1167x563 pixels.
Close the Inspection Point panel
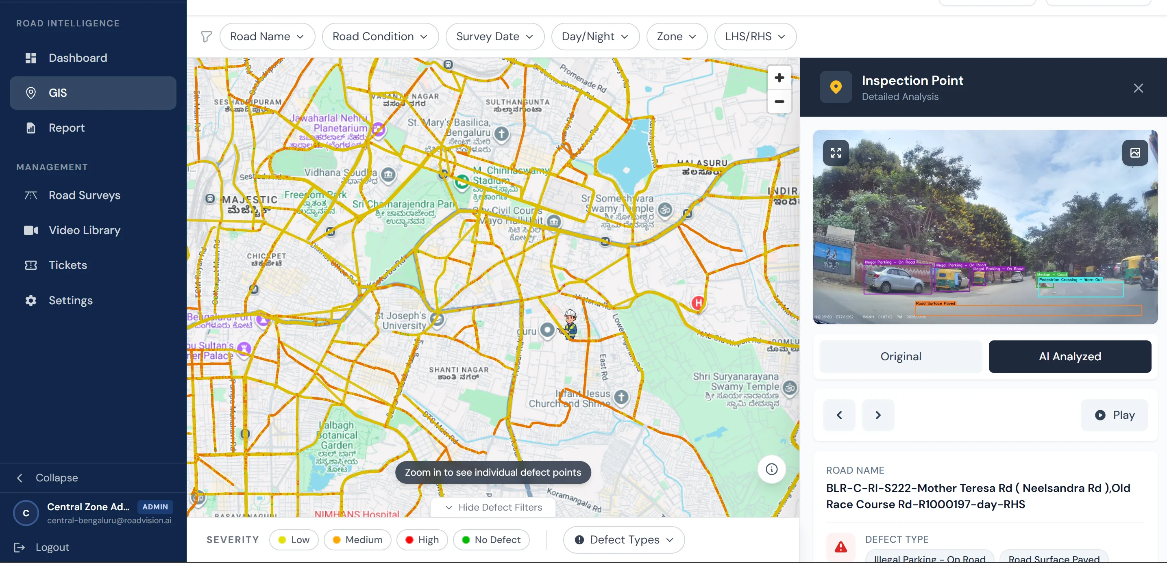pyautogui.click(x=1138, y=88)
